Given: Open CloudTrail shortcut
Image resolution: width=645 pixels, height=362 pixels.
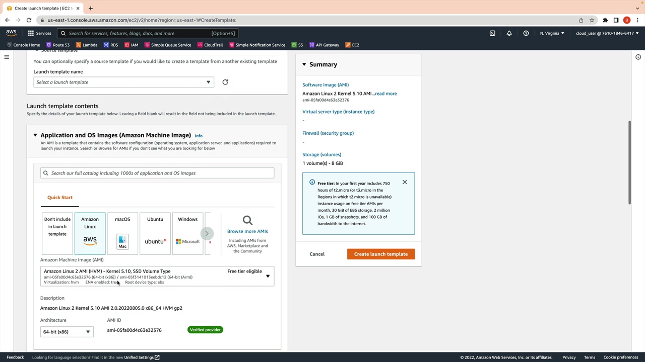Looking at the screenshot, I should pos(210,45).
